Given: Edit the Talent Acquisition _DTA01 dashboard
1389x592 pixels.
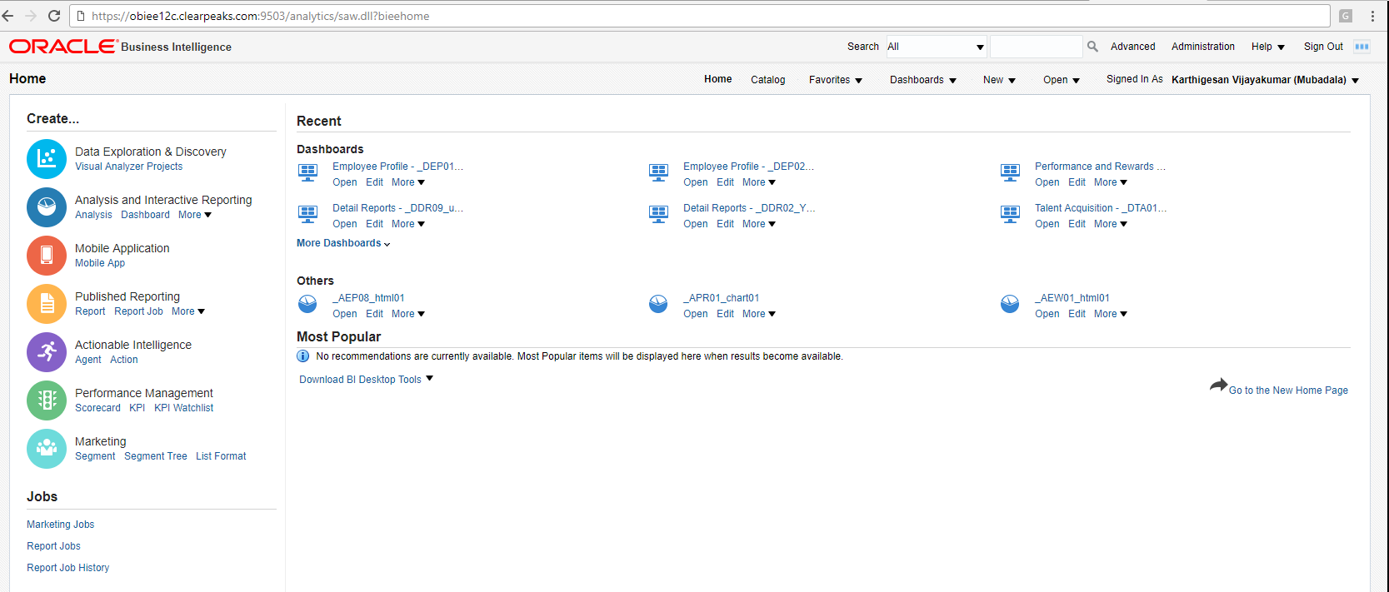Looking at the screenshot, I should click(1077, 224).
